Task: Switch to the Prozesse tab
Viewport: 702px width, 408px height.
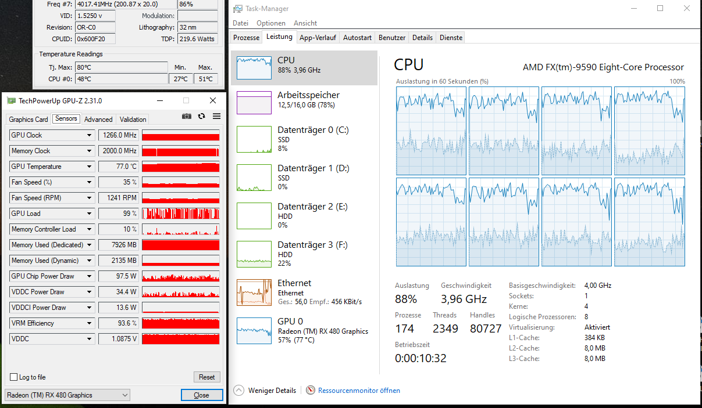Action: [x=246, y=38]
